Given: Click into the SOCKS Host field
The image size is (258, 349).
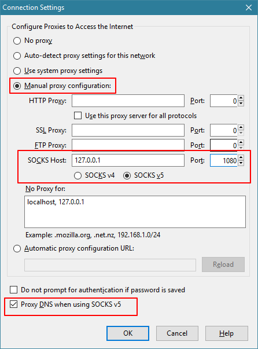Looking at the screenshot, I should point(128,160).
